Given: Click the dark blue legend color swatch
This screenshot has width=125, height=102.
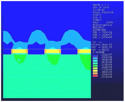Looking at the screenshot, I should pos(95,56).
